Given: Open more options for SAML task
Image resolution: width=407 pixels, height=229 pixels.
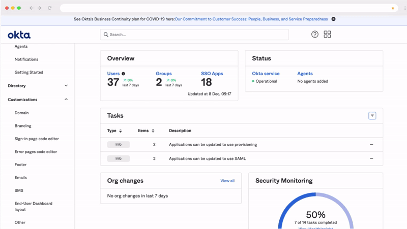Looking at the screenshot, I should [371, 158].
